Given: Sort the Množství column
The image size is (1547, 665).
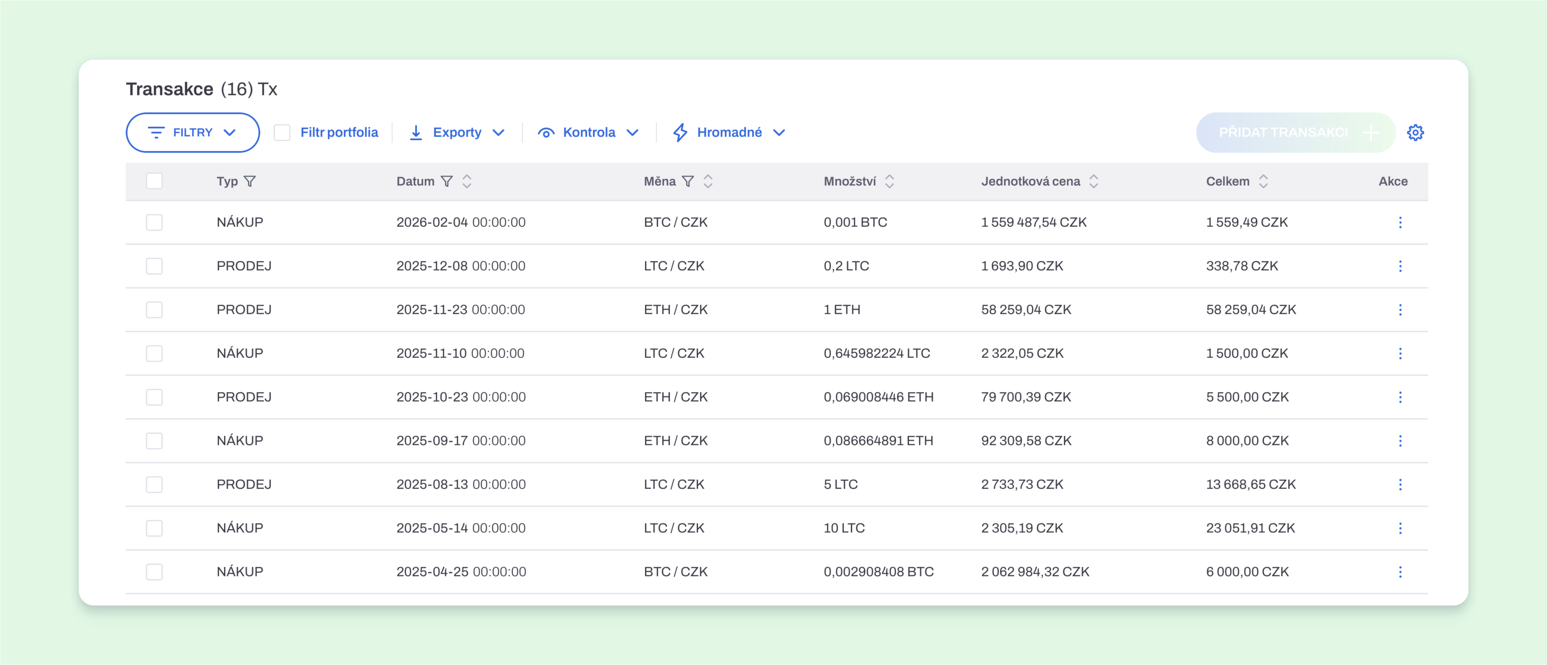Looking at the screenshot, I should pyautogui.click(x=889, y=181).
